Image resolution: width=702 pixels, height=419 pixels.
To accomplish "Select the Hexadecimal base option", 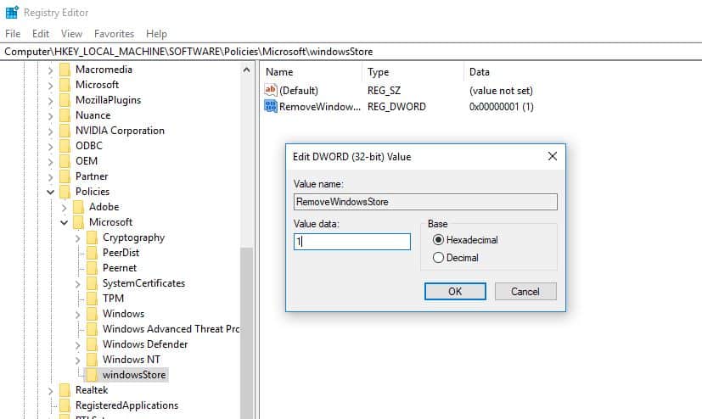I will [464, 240].
